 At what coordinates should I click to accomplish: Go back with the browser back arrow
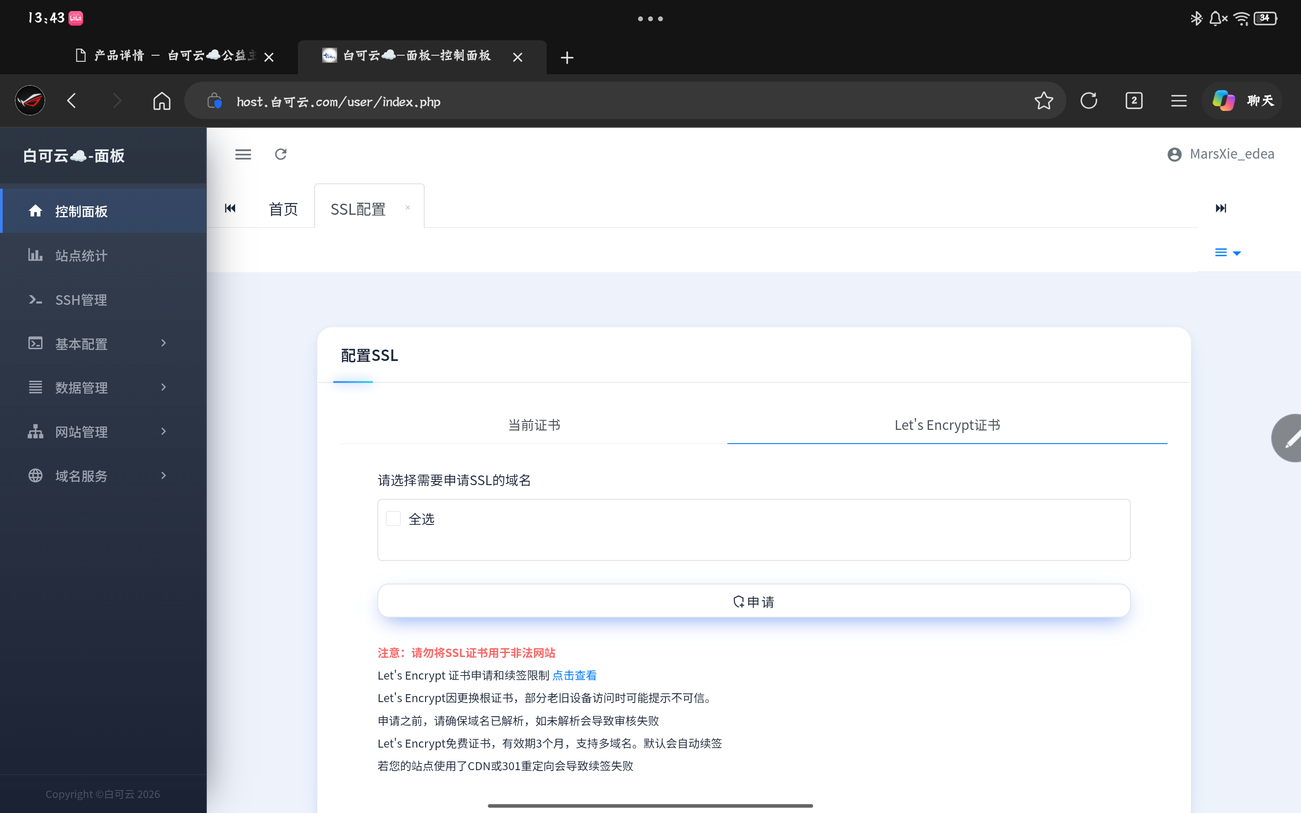[x=72, y=101]
